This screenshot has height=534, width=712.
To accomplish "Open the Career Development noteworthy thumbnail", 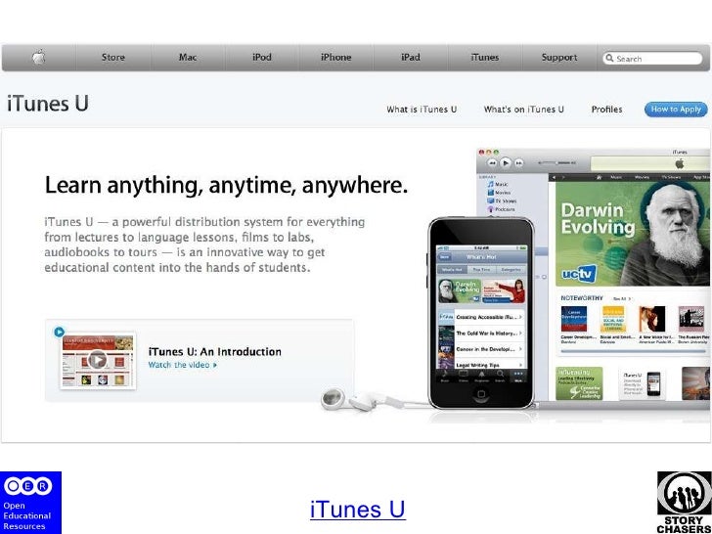I will pyautogui.click(x=574, y=319).
